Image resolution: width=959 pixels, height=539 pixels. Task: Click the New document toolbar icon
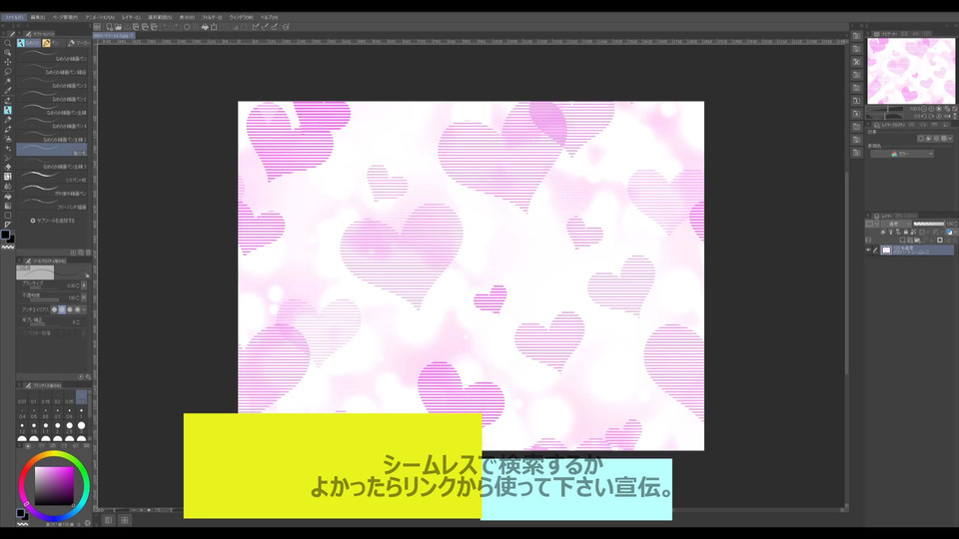click(x=109, y=27)
